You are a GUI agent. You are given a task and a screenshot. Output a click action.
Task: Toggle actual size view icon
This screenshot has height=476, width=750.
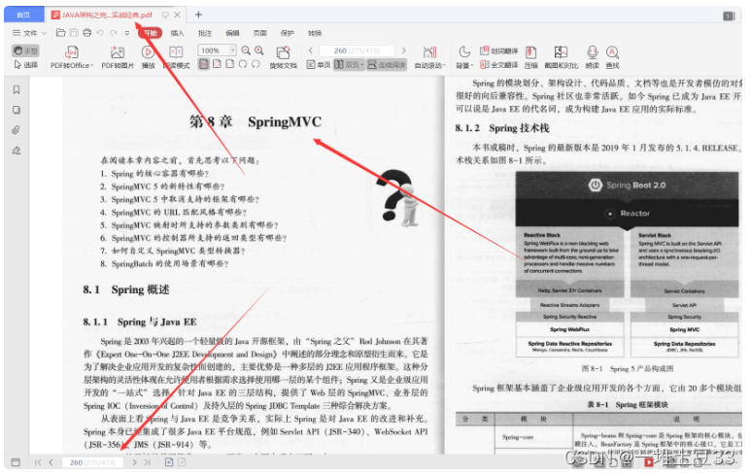pyautogui.click(x=204, y=64)
